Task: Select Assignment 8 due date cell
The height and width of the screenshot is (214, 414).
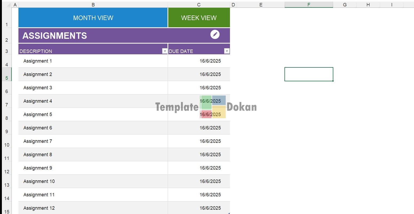Action: click(199, 155)
